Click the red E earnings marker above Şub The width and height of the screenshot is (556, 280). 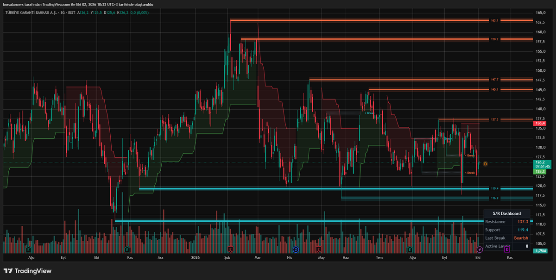(x=230, y=249)
